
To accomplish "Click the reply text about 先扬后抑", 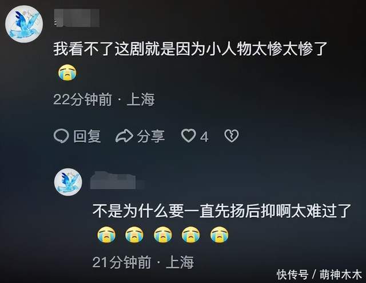I will tap(222, 211).
